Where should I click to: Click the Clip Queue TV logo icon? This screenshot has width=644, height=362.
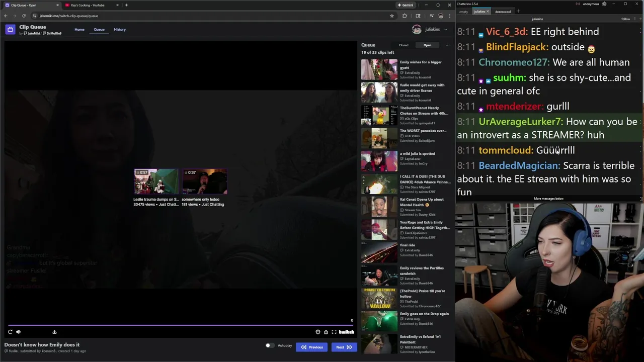pyautogui.click(x=10, y=29)
